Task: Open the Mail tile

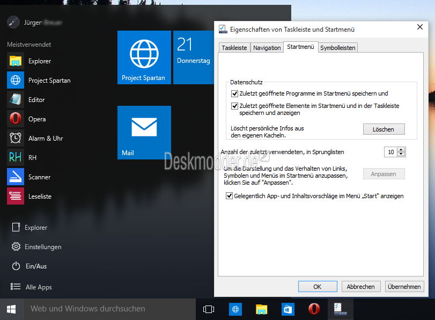Action: point(144,133)
